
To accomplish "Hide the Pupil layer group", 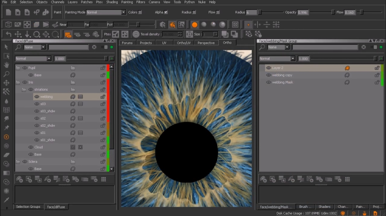I will point(25,68).
